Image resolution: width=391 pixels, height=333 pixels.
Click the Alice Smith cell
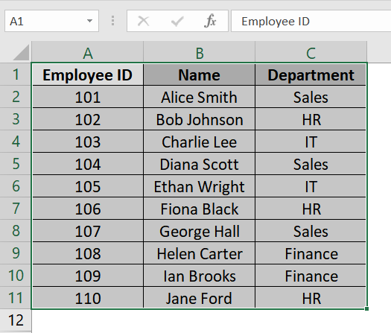tap(200, 97)
